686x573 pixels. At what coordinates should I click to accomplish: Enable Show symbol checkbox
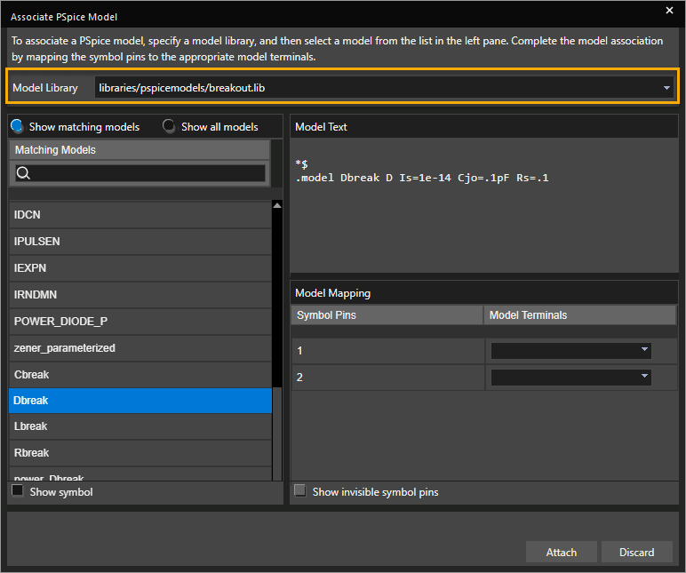(18, 490)
